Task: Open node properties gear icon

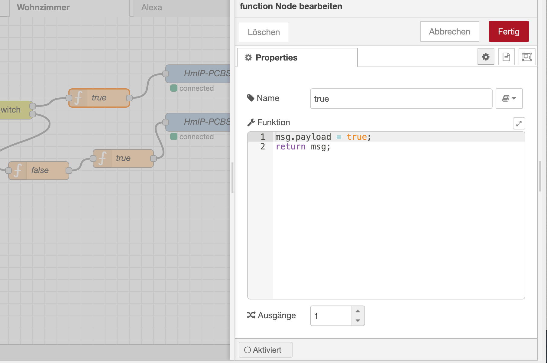Action: coord(486,57)
